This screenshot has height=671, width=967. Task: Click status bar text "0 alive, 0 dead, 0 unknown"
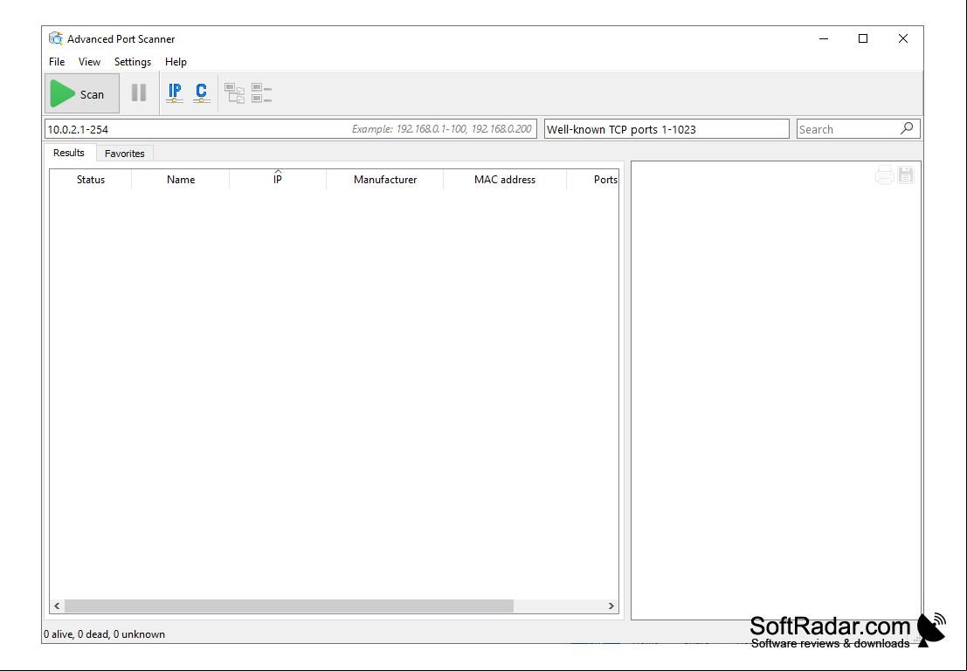point(104,634)
